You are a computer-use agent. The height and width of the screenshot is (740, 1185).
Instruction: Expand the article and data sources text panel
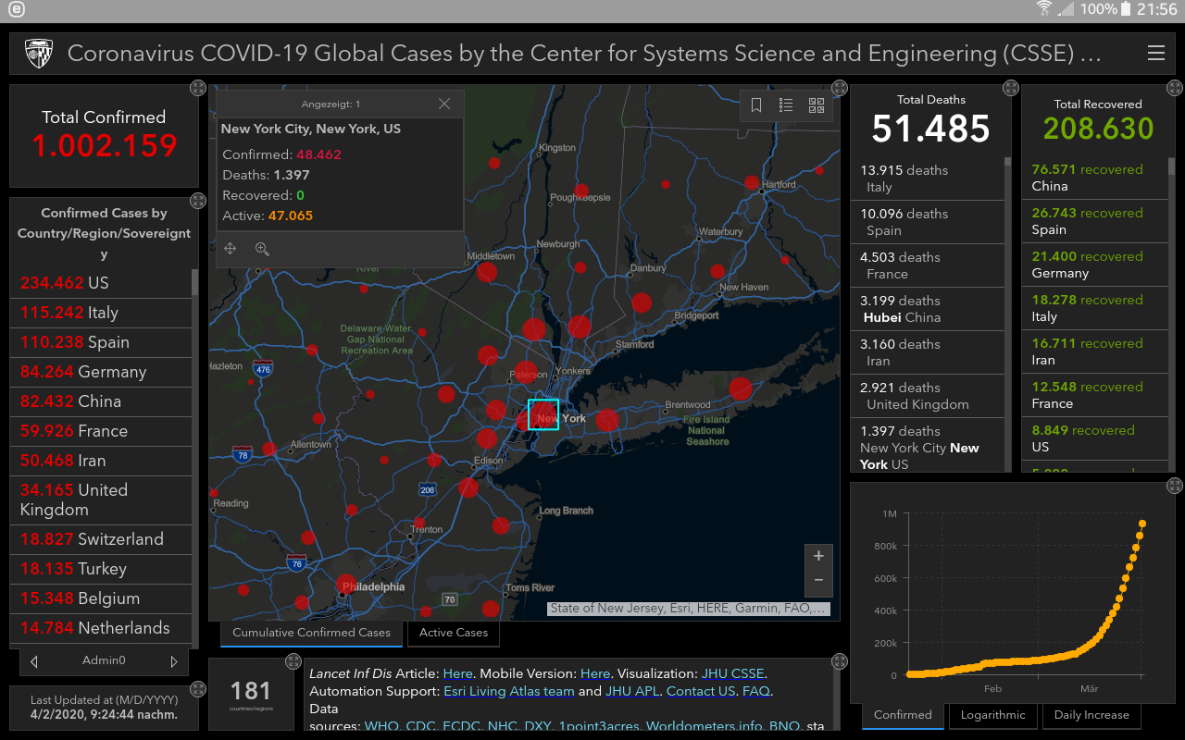840,661
